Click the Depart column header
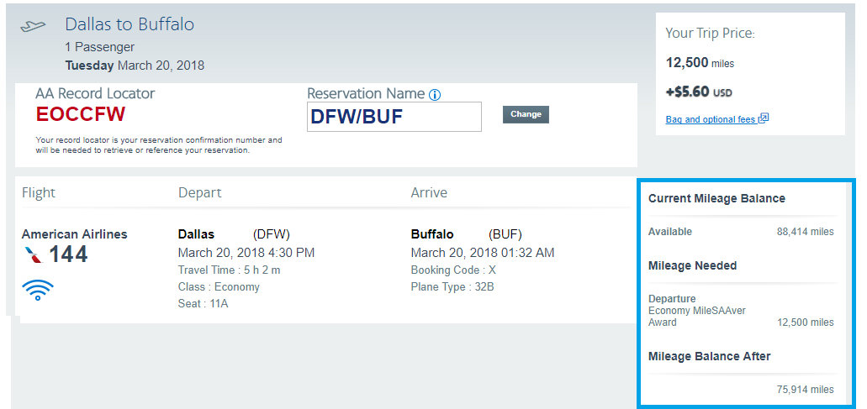867x409 pixels. [199, 192]
